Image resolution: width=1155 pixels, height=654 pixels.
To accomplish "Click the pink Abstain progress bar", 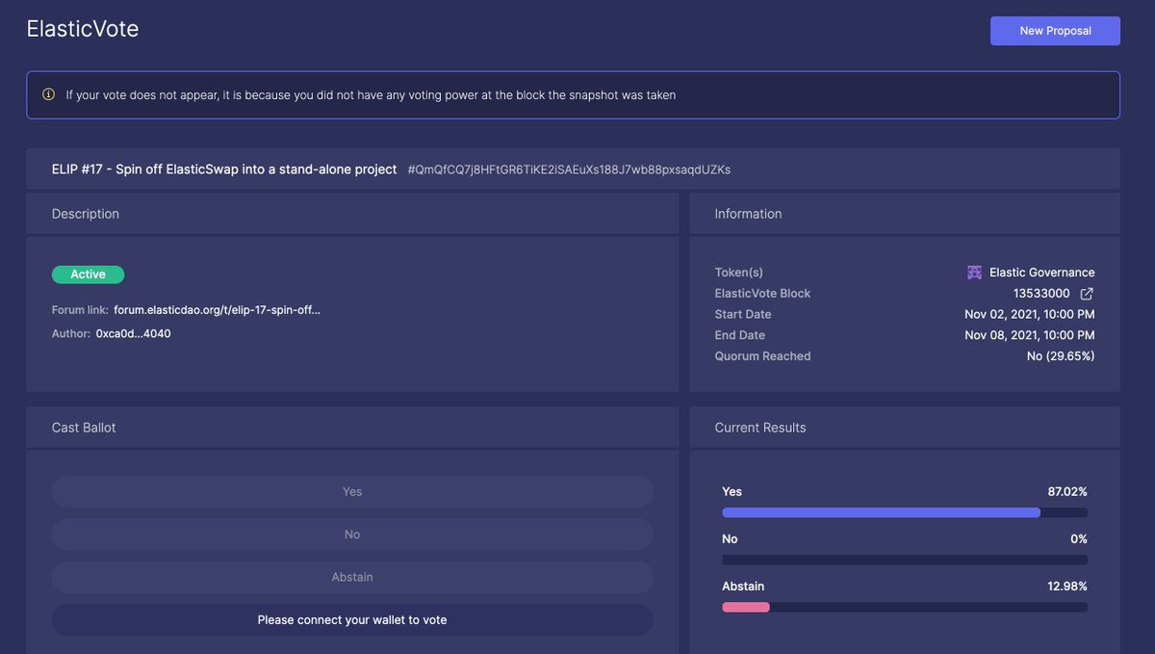I will point(746,607).
